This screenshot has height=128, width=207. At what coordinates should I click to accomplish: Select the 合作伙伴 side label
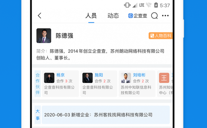38,84
